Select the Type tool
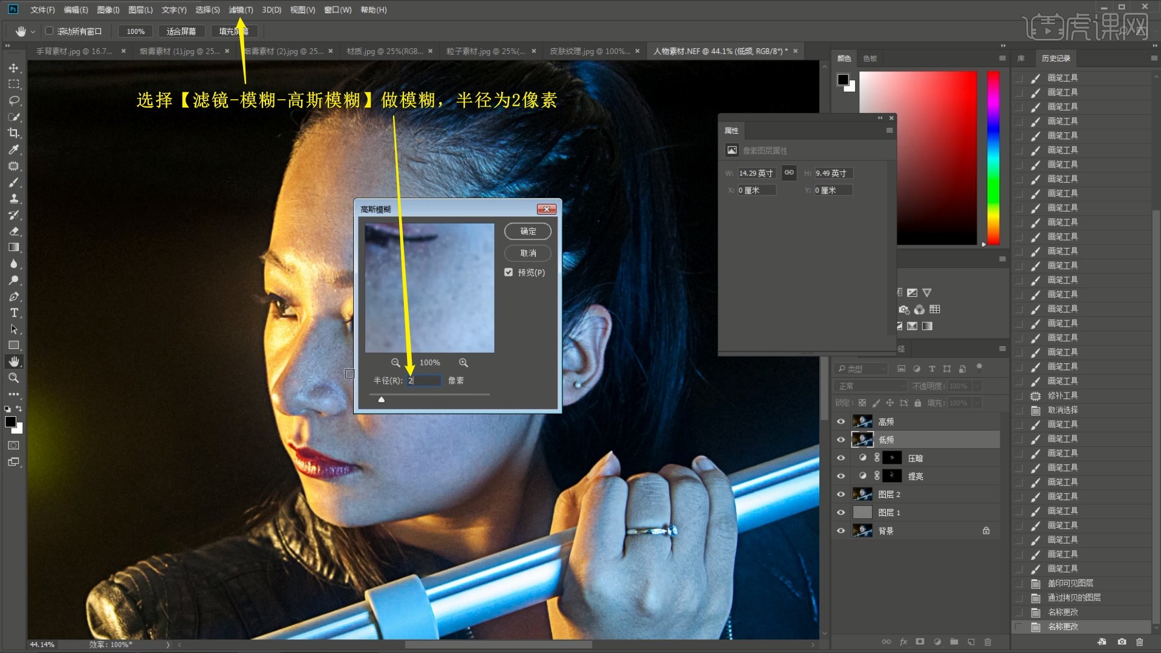1161x653 pixels. pos(13,313)
